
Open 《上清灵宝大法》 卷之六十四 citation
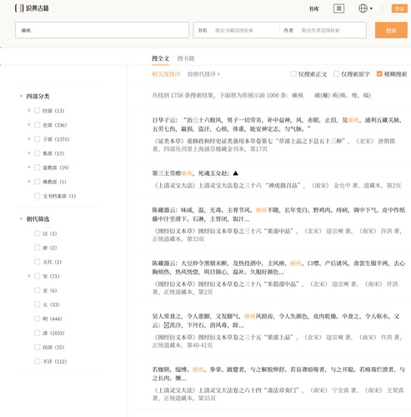[278, 394]
